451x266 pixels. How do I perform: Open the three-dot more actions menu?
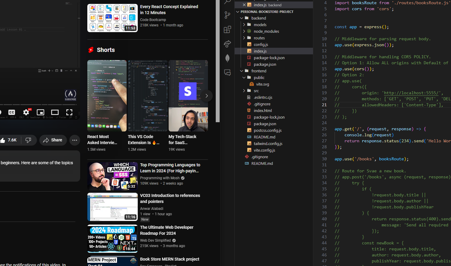tap(75, 140)
